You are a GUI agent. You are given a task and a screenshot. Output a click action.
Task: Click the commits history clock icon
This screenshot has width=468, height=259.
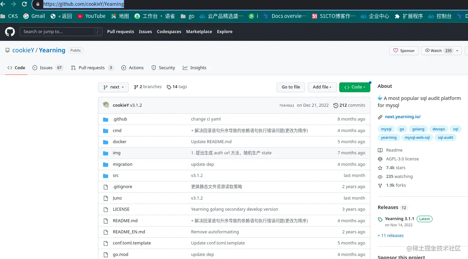336,105
